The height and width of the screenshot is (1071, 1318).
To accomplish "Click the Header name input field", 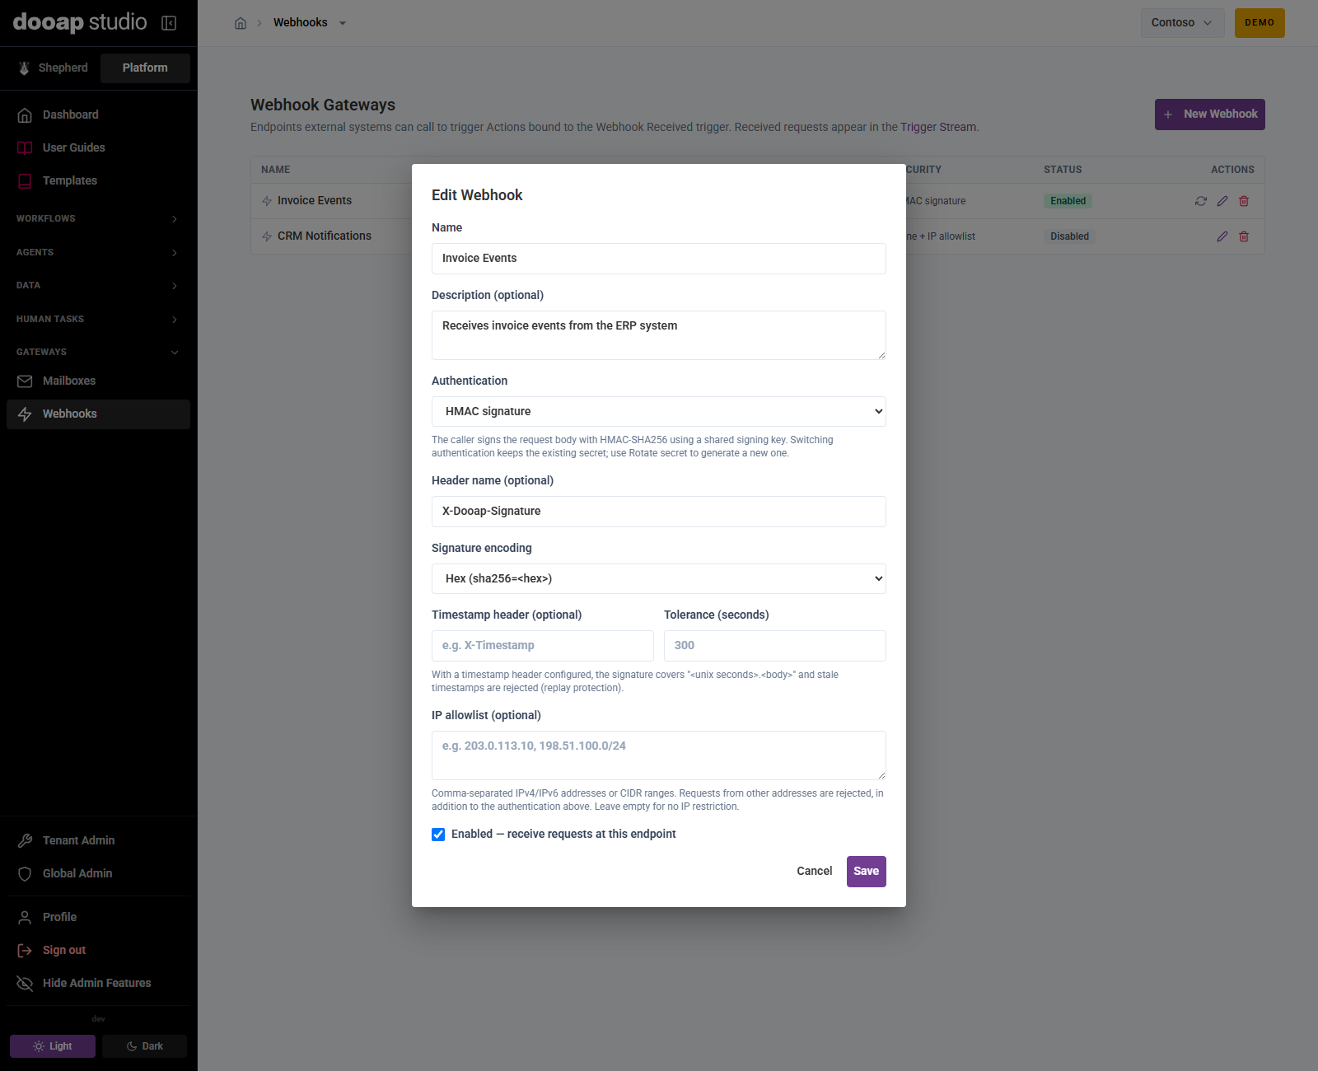I will 659,512.
